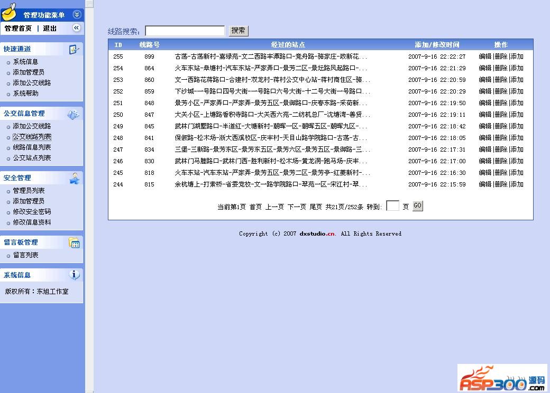This screenshot has height=393, width=550.
Task: Click 添加 for route 859
Action: [517, 91]
